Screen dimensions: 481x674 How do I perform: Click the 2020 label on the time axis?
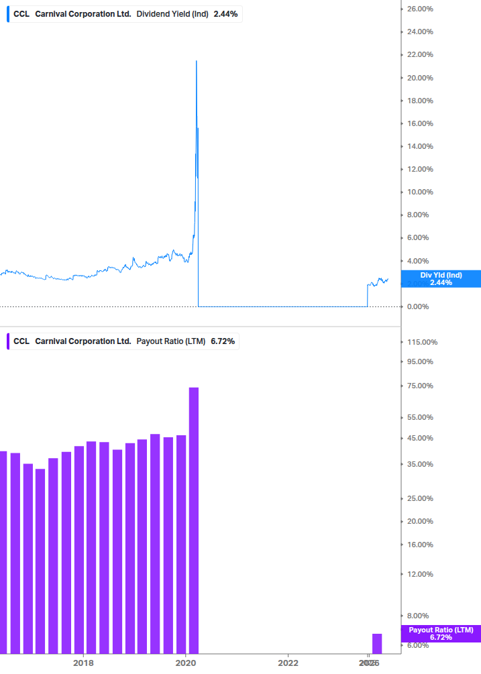pyautogui.click(x=186, y=663)
